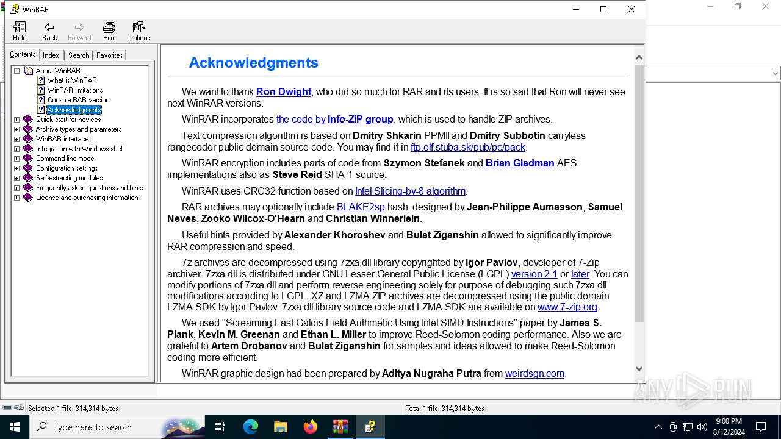
Task: Click the taskbar search box
Action: pos(117,427)
